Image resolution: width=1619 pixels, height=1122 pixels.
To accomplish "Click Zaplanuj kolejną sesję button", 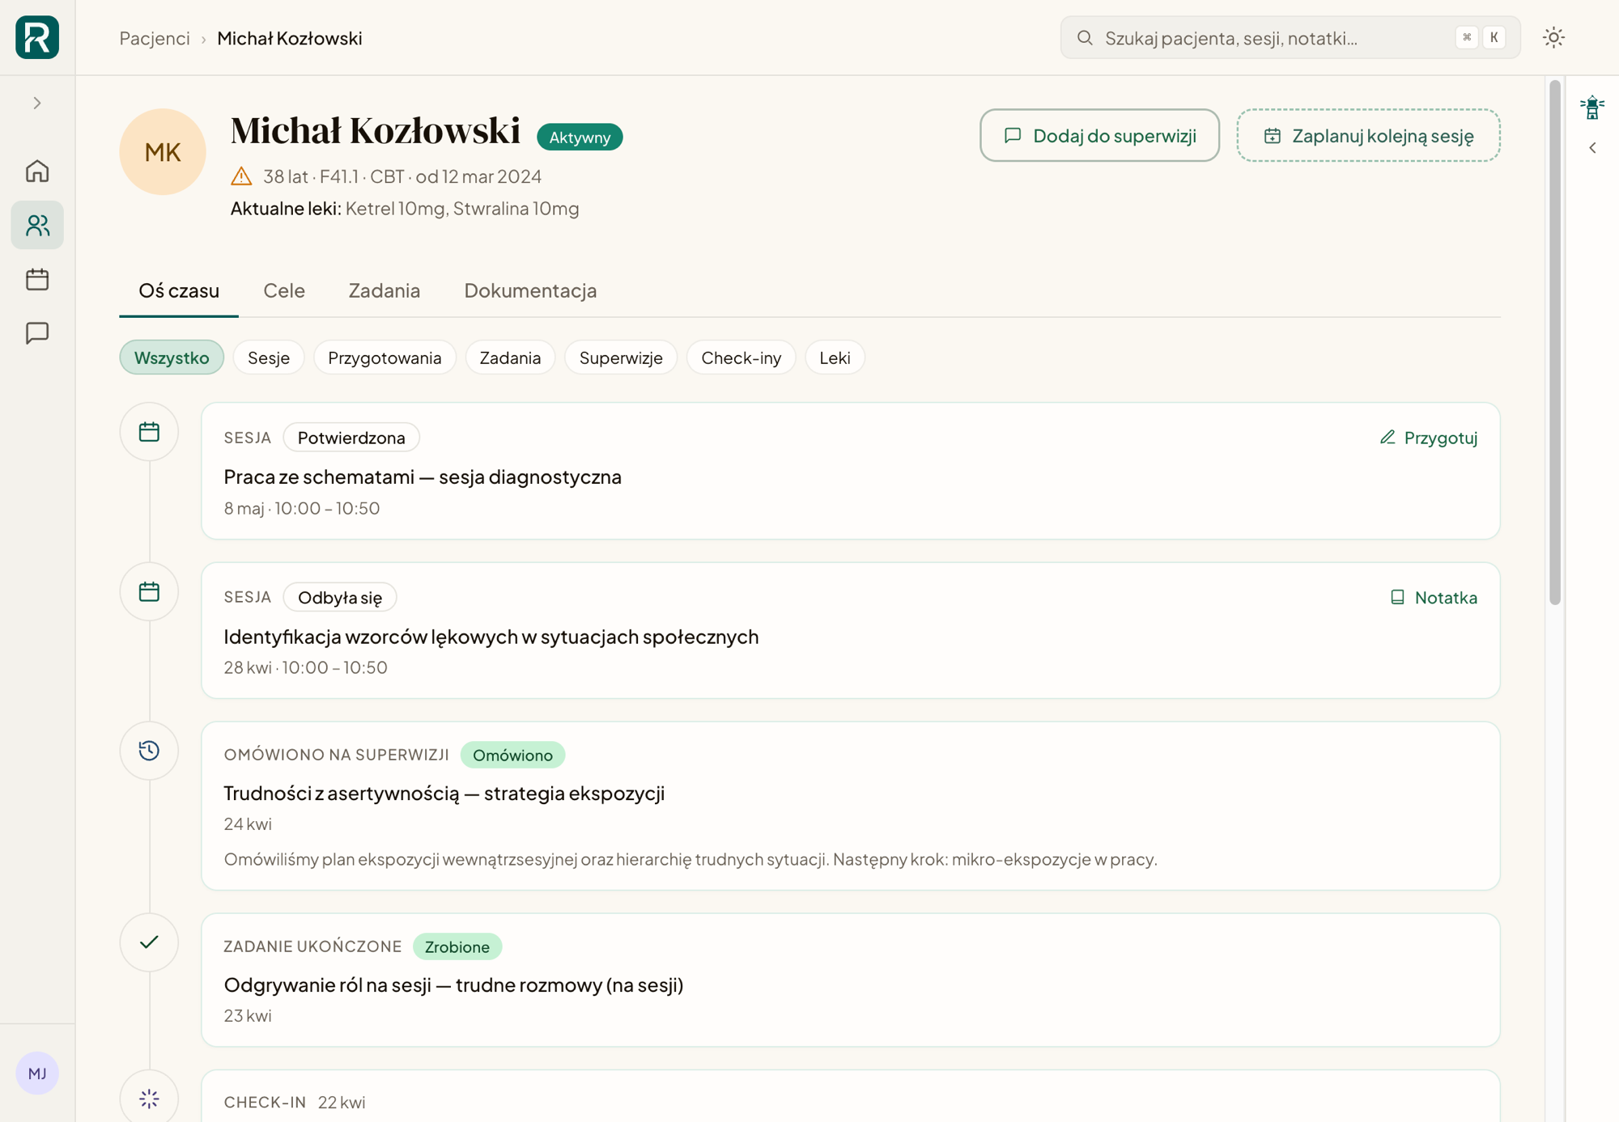I will click(1368, 135).
